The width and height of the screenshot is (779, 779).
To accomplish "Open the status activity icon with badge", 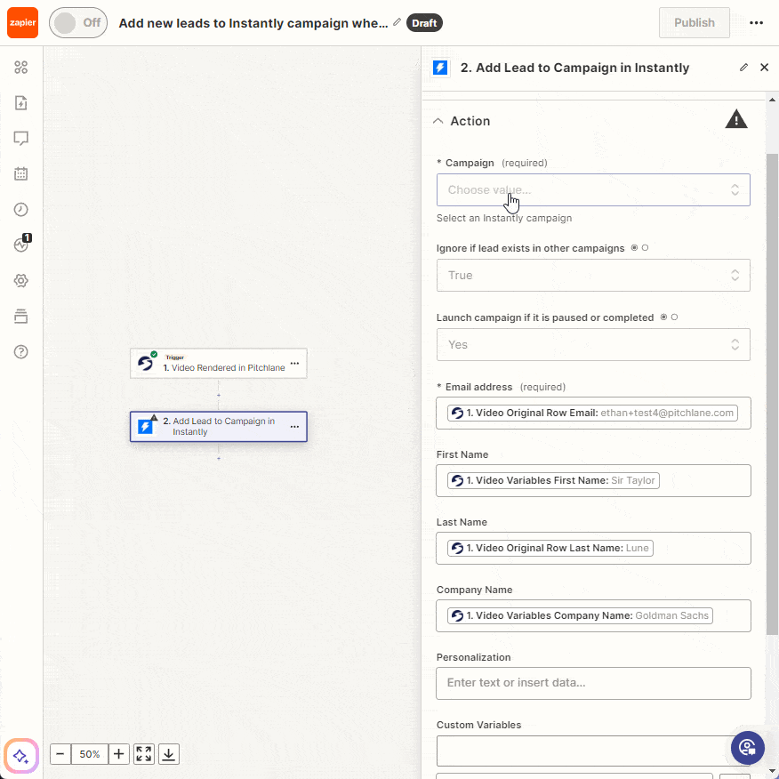I will tap(22, 244).
